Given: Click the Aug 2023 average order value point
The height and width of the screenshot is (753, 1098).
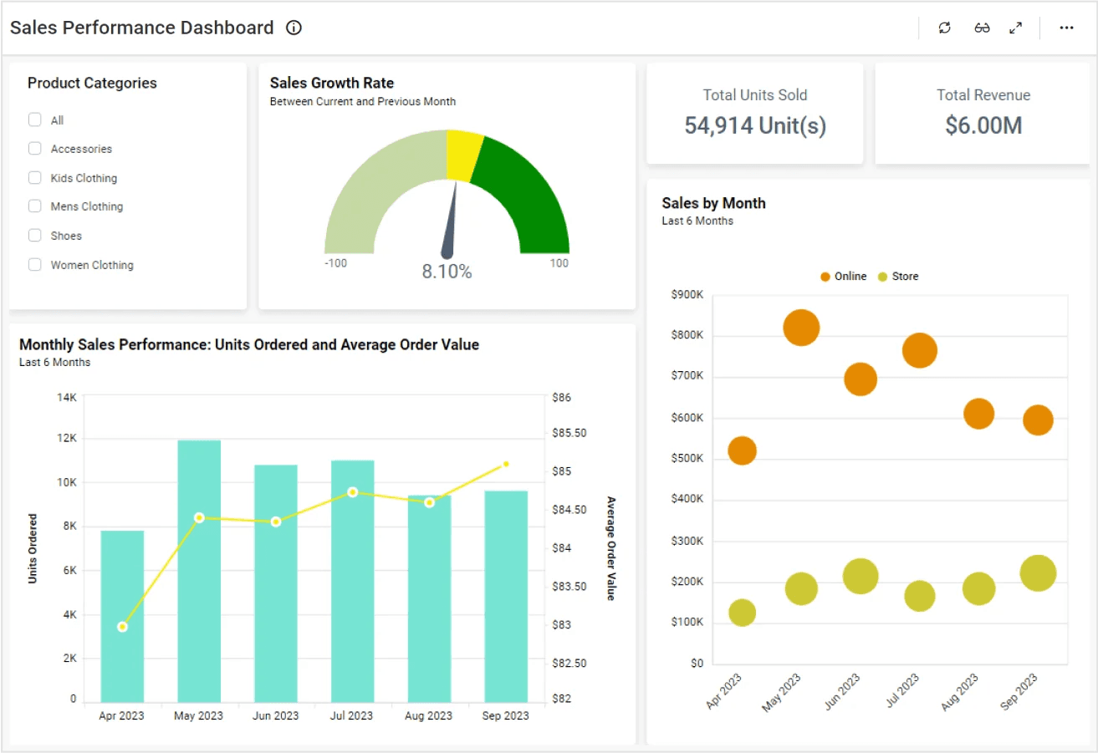Looking at the screenshot, I should 430,502.
